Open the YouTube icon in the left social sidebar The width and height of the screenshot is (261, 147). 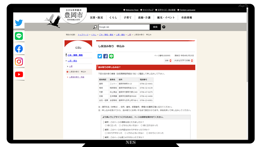(19, 74)
